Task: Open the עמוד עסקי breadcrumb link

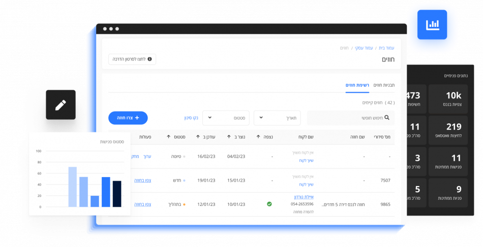Action: click(364, 48)
